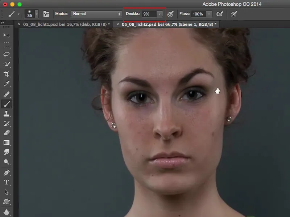
Task: Click the Deckkr. opacity value field
Action: (149, 14)
